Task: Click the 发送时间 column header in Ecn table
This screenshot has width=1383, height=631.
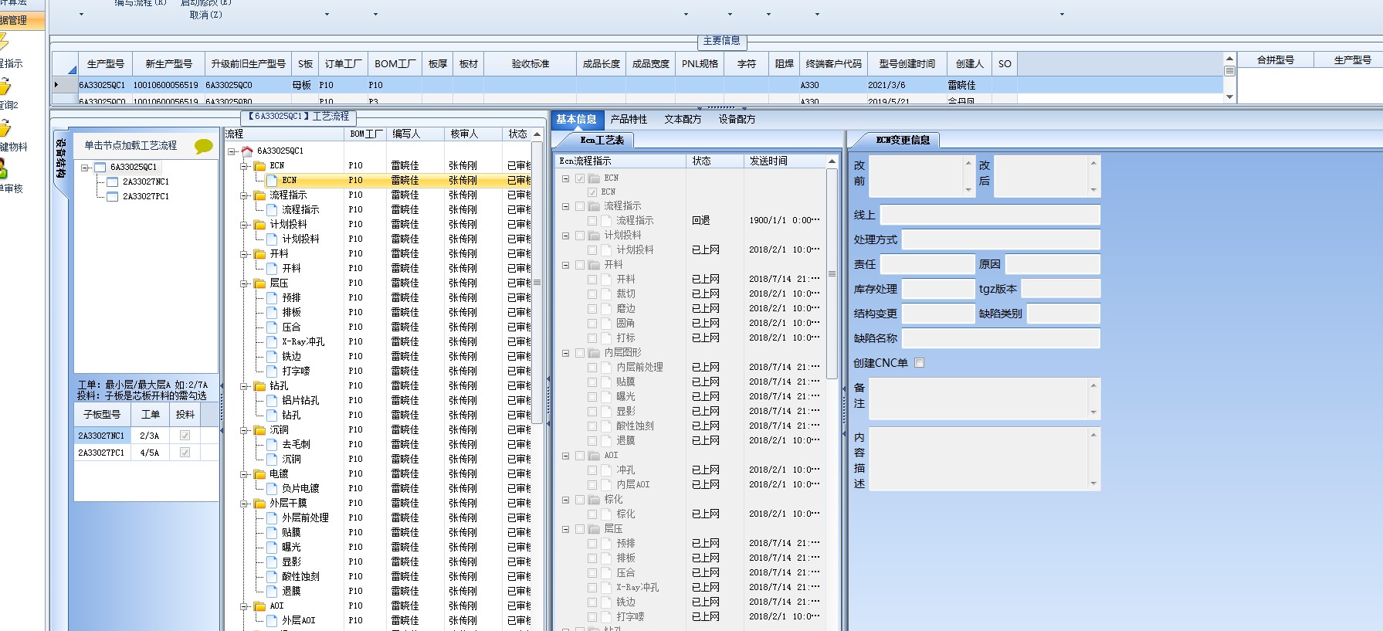Action: click(x=785, y=161)
